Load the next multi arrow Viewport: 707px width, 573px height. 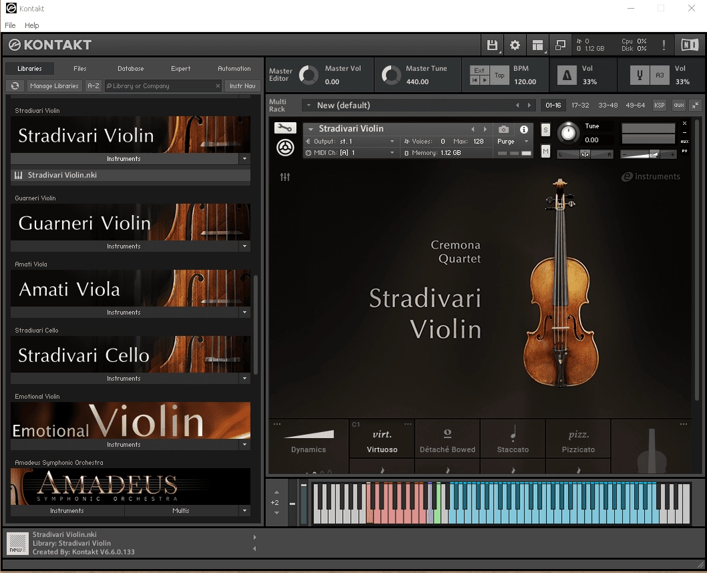click(x=529, y=106)
